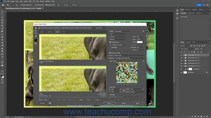Open the optimize menu icon beside Preset
The image size is (211, 118).
click(143, 31)
